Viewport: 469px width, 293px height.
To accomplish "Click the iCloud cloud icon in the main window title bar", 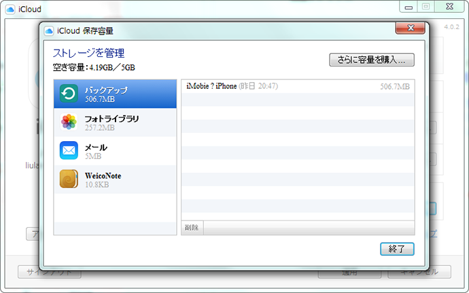I will 10,9.
